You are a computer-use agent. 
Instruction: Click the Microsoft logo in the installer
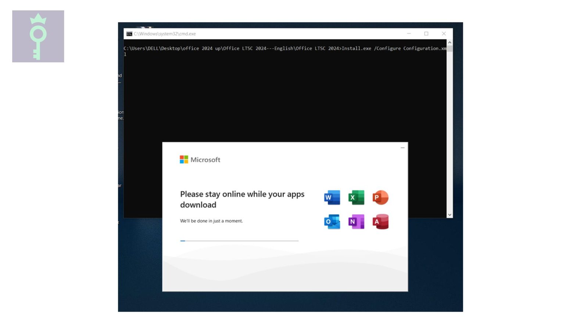coord(200,159)
